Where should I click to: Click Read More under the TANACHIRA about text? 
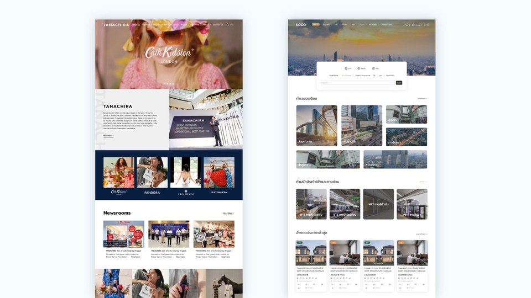coord(108,136)
